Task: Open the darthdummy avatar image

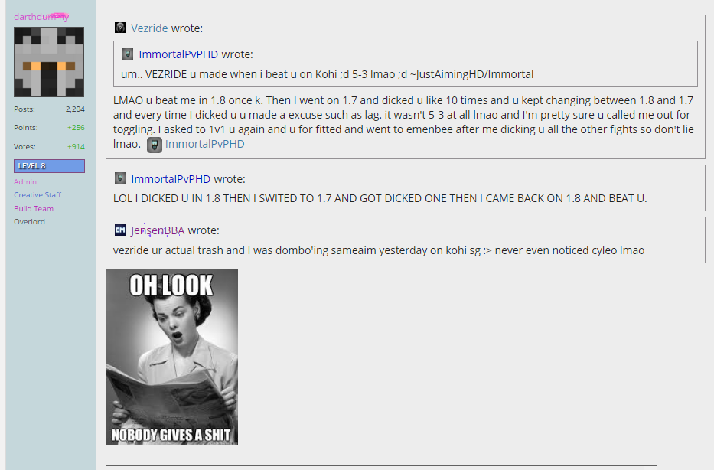Action: tap(49, 62)
